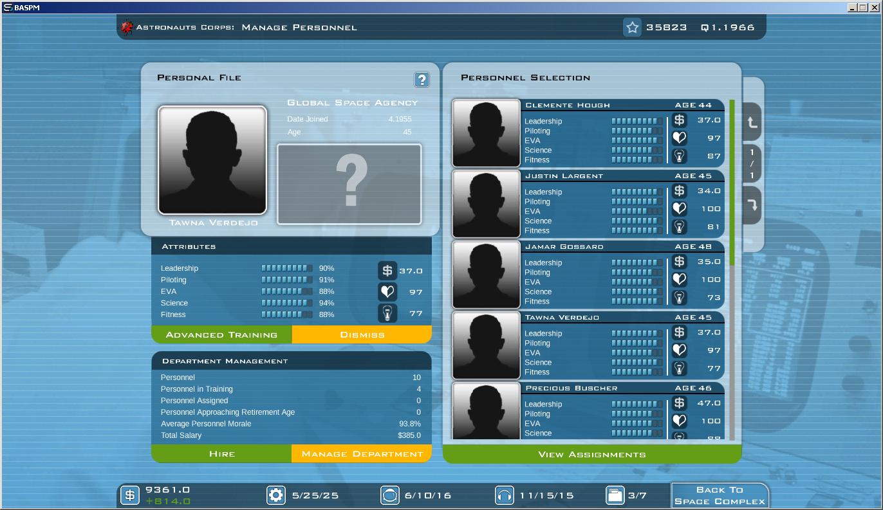Image resolution: width=883 pixels, height=510 pixels.
Task: Click the Total Salary row
Action: click(291, 435)
